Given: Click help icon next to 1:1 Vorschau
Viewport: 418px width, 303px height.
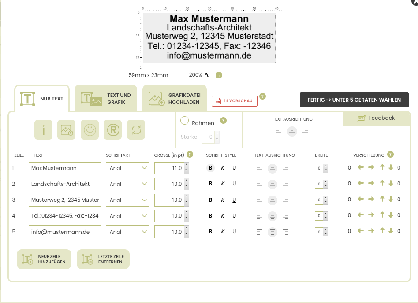Looking at the screenshot, I should point(263,96).
